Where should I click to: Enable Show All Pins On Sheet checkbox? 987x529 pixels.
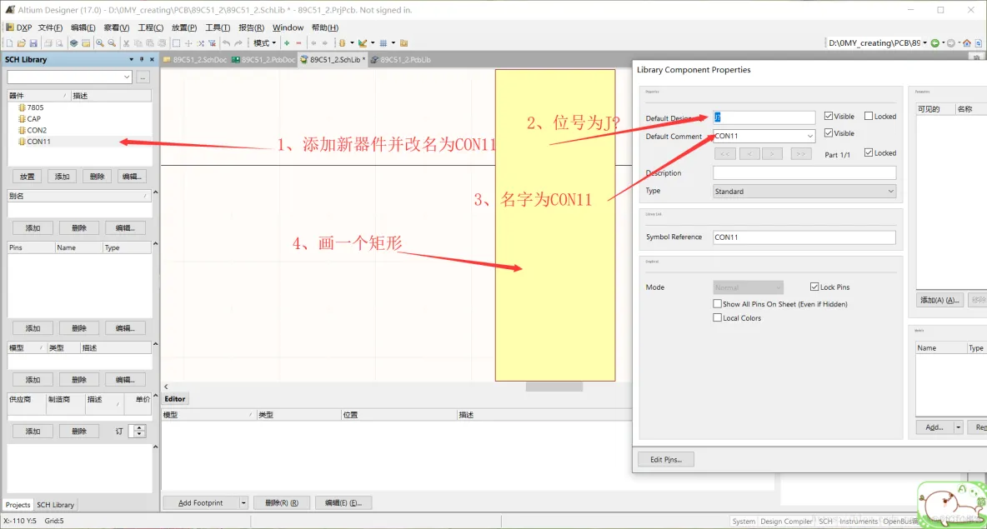[717, 303]
